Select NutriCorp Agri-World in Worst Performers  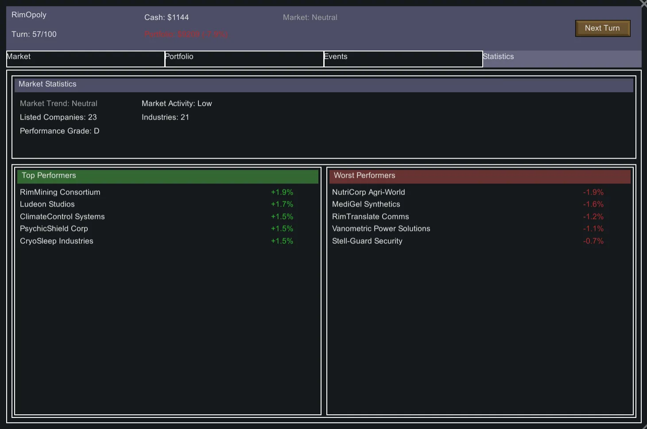[x=368, y=192]
